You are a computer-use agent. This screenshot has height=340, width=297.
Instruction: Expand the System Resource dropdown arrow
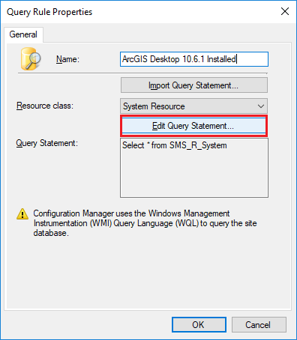click(x=260, y=106)
